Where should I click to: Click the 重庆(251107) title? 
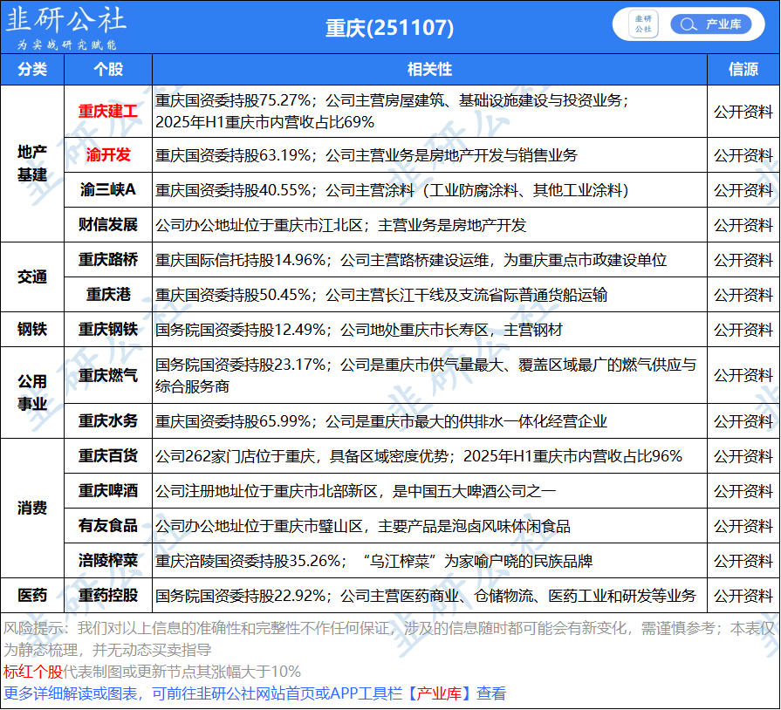tap(390, 28)
